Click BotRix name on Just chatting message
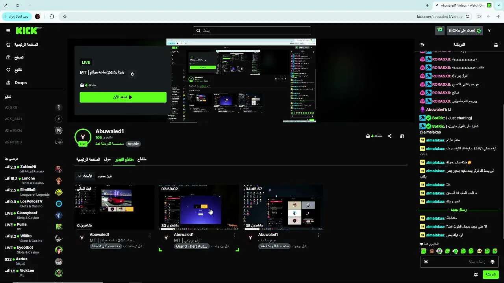Image resolution: width=504 pixels, height=283 pixels. click(438, 118)
